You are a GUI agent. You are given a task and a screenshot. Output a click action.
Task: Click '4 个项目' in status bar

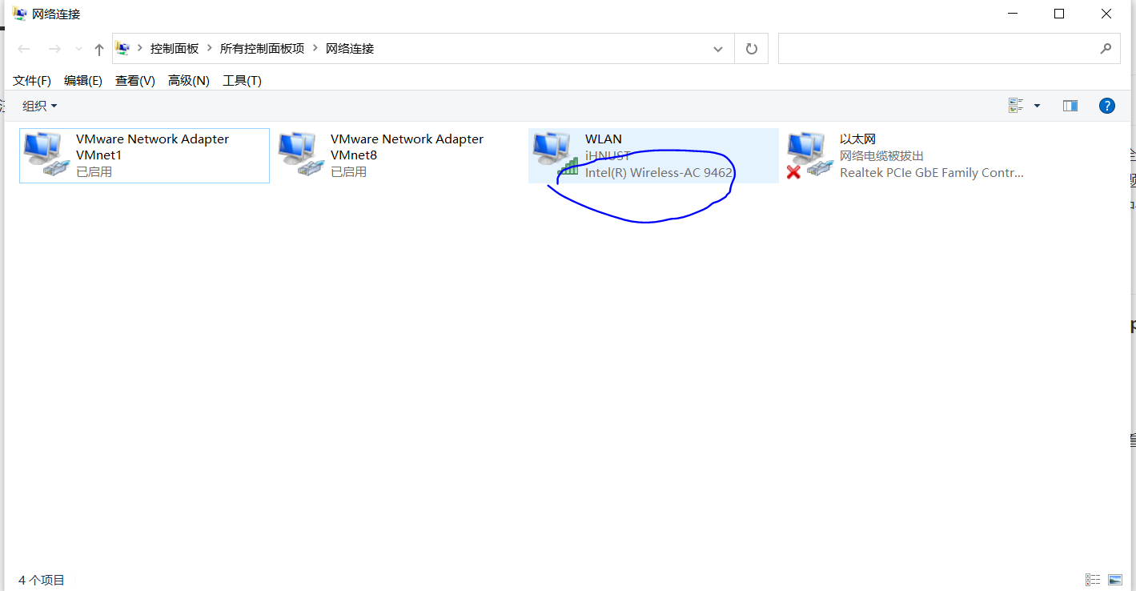[x=42, y=580]
